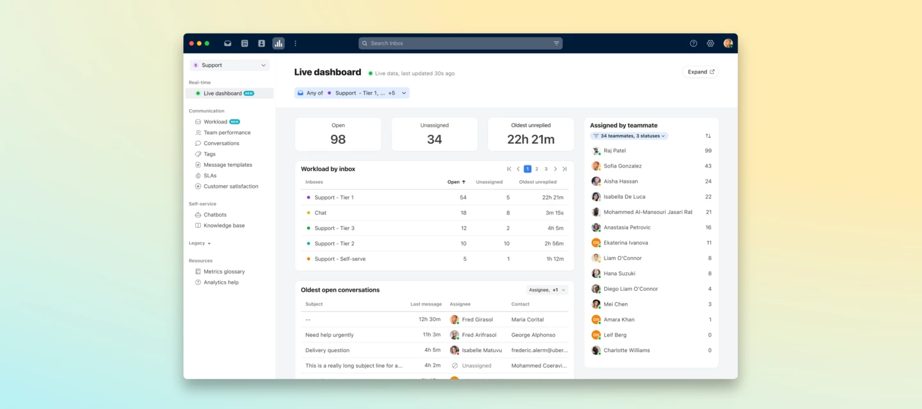Open Tags in sidebar
Viewport: 922px width, 409px height.
click(206, 154)
